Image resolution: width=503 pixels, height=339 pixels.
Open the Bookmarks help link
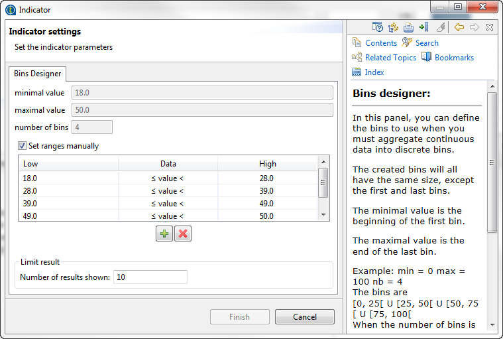point(454,58)
